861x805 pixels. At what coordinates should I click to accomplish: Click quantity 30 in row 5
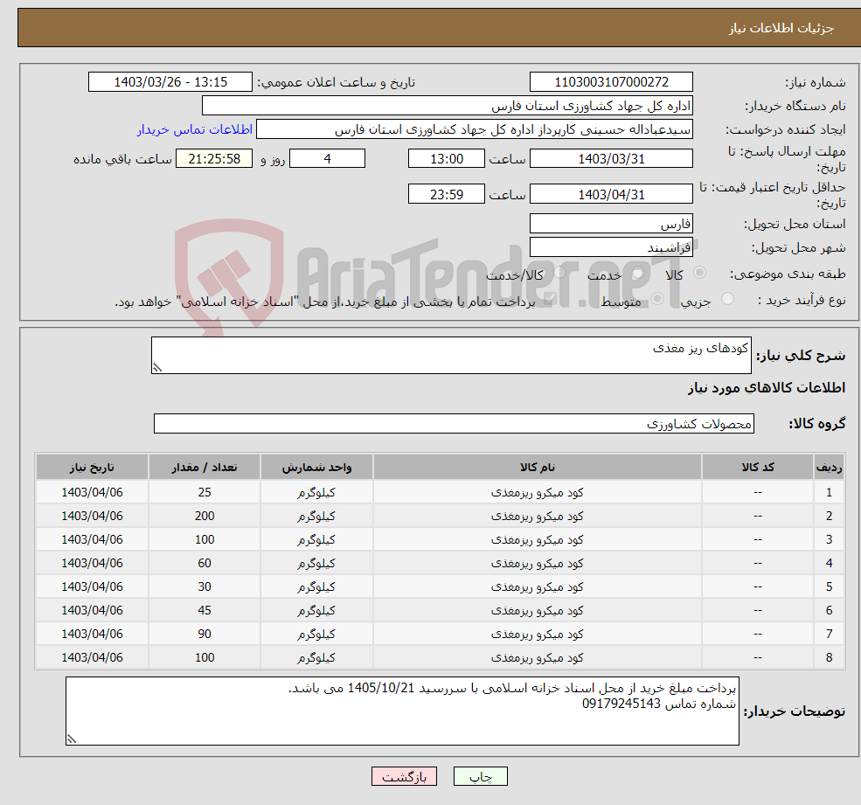[205, 587]
